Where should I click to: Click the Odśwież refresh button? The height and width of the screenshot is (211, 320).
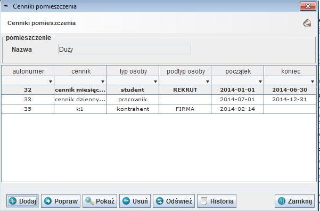pyautogui.click(x=174, y=201)
